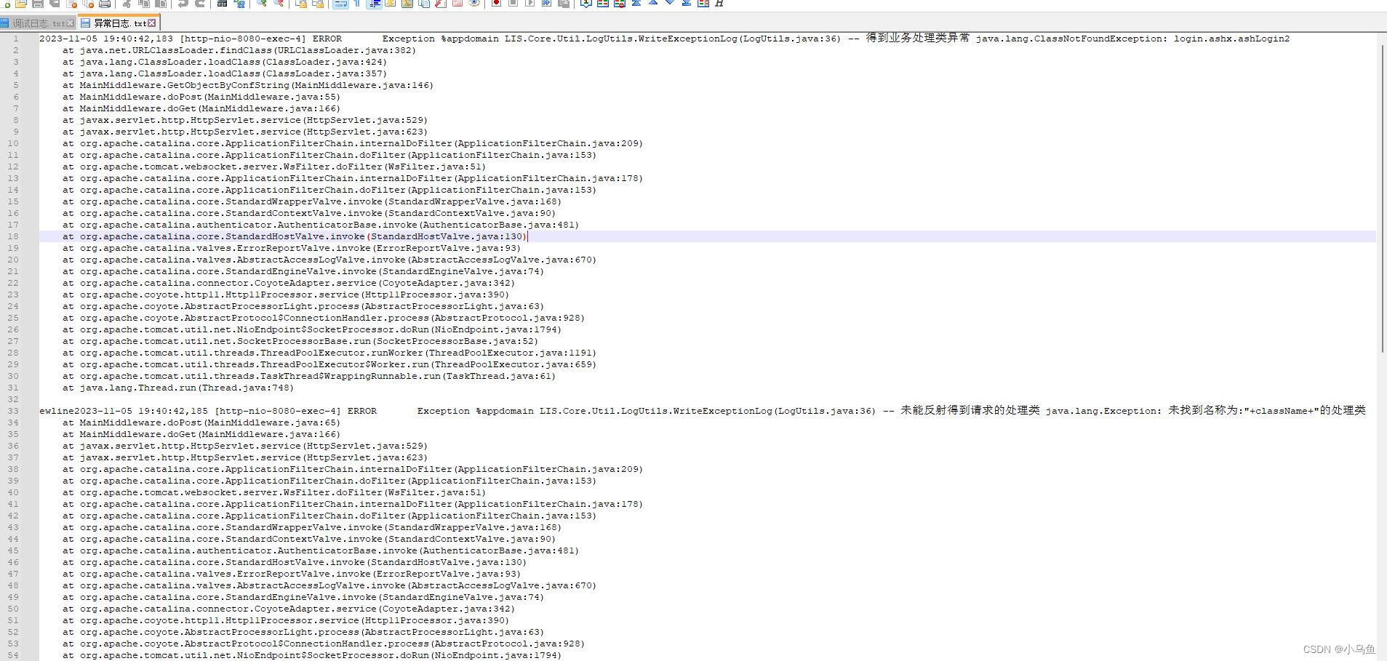Open Find via the binoculars icon
Viewport: 1387px width, 661px height.
click(x=222, y=3)
